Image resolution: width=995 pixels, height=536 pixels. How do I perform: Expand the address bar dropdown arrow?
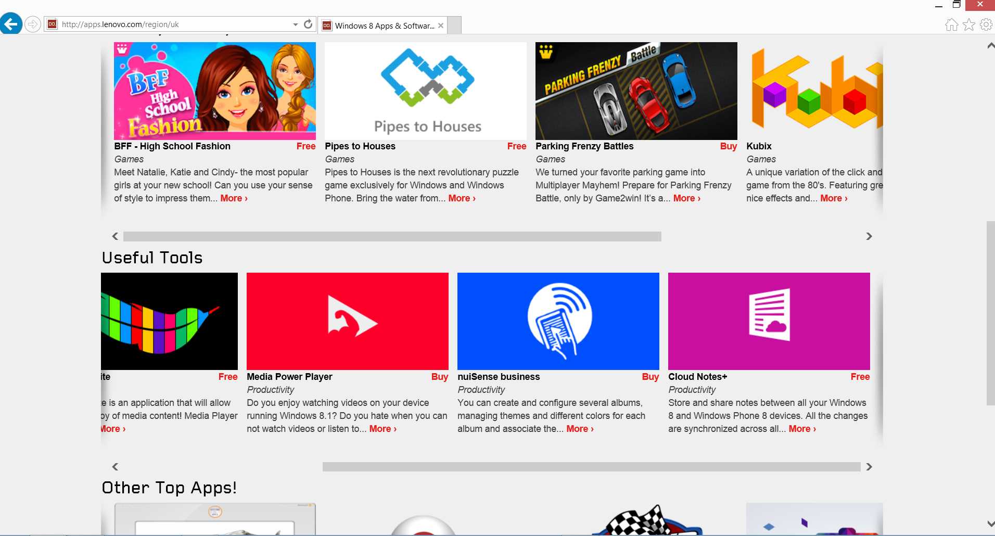point(296,24)
